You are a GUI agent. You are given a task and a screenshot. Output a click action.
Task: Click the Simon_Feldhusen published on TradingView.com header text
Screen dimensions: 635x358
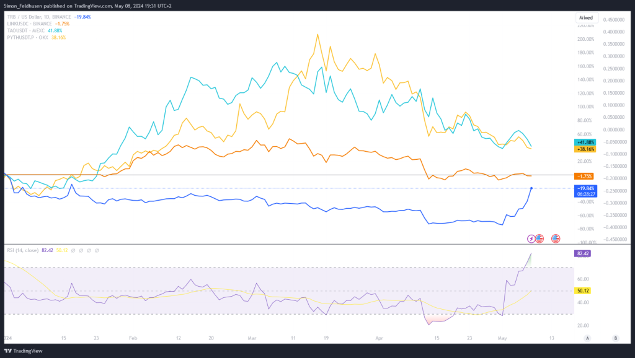[x=87, y=6]
